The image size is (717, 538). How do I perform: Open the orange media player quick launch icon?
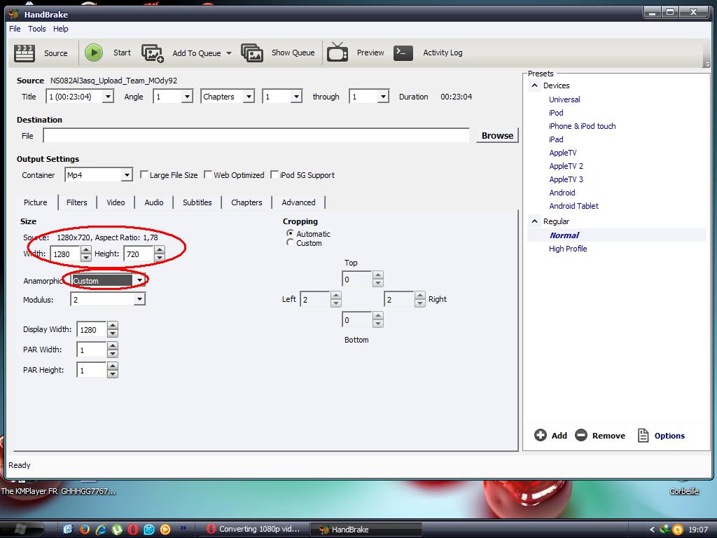click(165, 530)
